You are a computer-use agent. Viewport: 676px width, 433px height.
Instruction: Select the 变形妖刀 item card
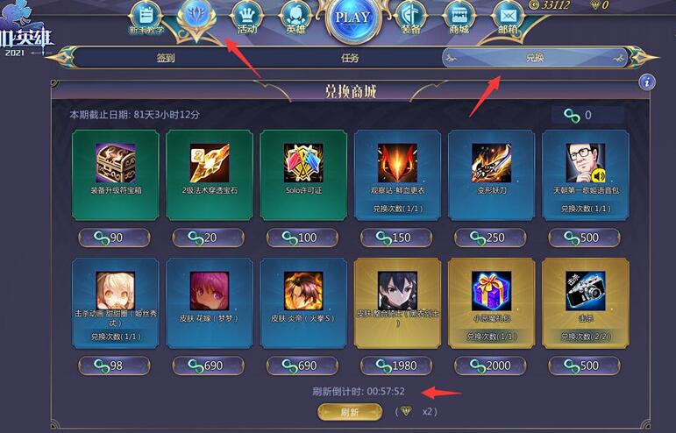[492, 175]
